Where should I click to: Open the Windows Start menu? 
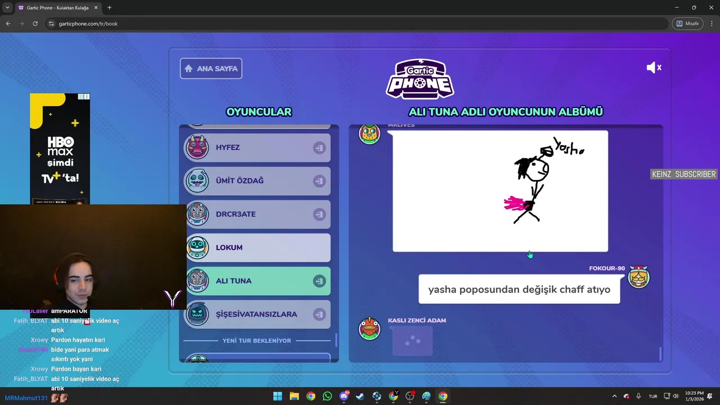tap(277, 397)
